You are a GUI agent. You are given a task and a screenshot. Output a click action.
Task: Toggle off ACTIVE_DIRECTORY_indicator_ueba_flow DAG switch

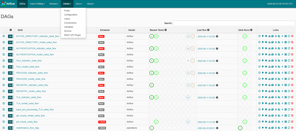[11, 36]
